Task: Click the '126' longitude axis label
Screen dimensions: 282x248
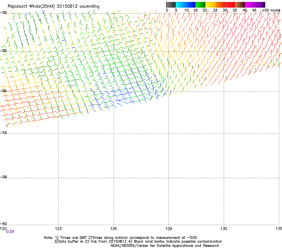Action: click(x=114, y=229)
